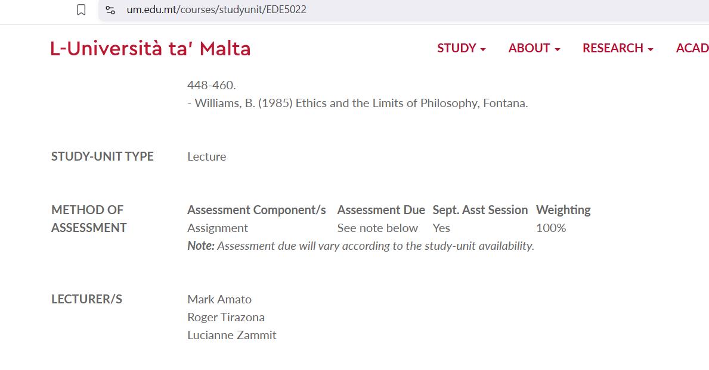Viewport: 709px width, 370px height.
Task: Click the 100% weighting value
Action: tap(551, 228)
